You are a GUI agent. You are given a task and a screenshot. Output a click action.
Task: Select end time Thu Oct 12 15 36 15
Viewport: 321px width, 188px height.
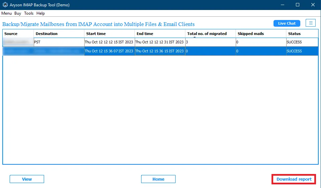click(160, 51)
